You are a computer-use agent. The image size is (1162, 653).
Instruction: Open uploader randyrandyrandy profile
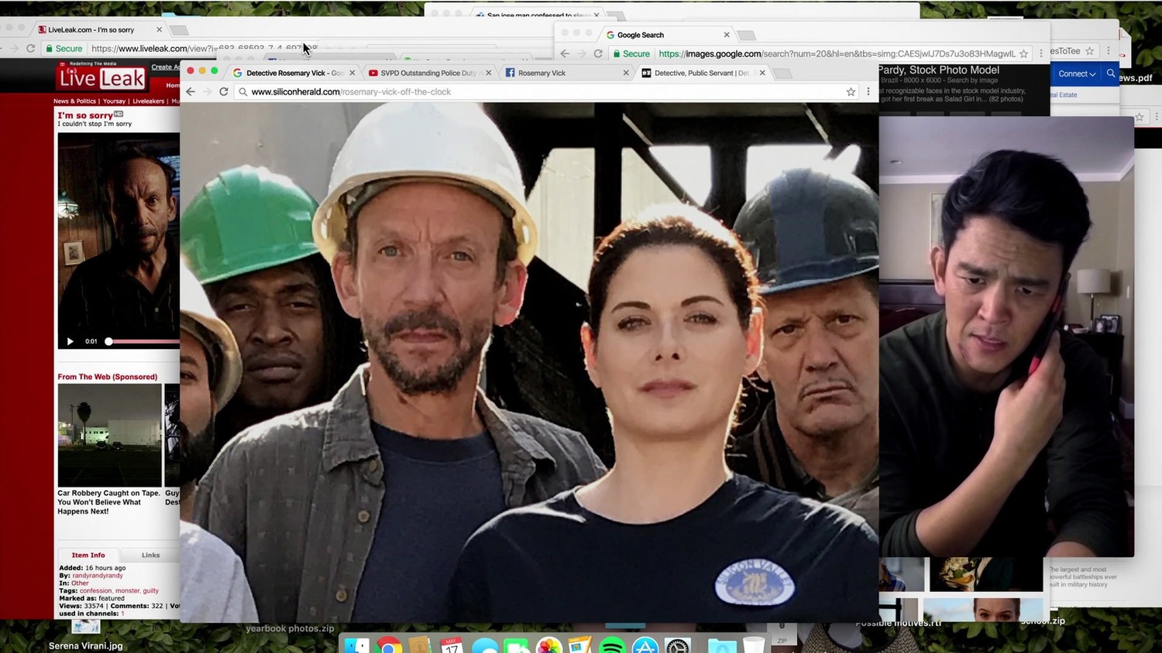98,576
